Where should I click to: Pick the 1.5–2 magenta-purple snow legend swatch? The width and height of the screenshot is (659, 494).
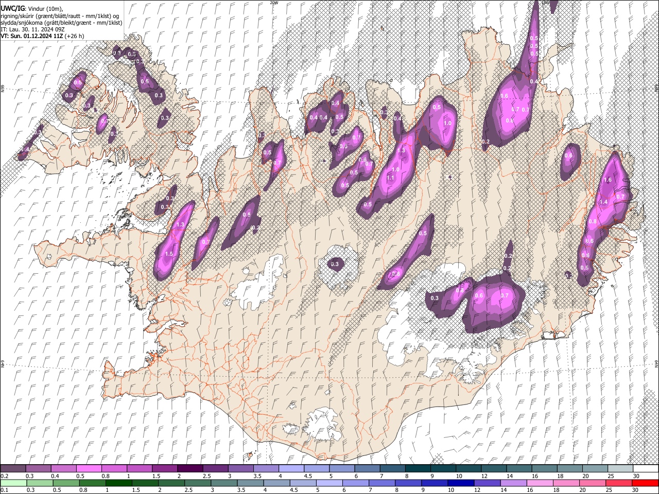(x=164, y=468)
